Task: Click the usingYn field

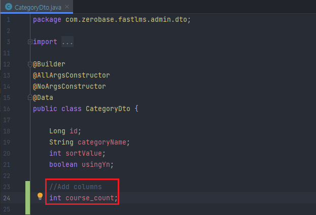Action: coord(96,165)
